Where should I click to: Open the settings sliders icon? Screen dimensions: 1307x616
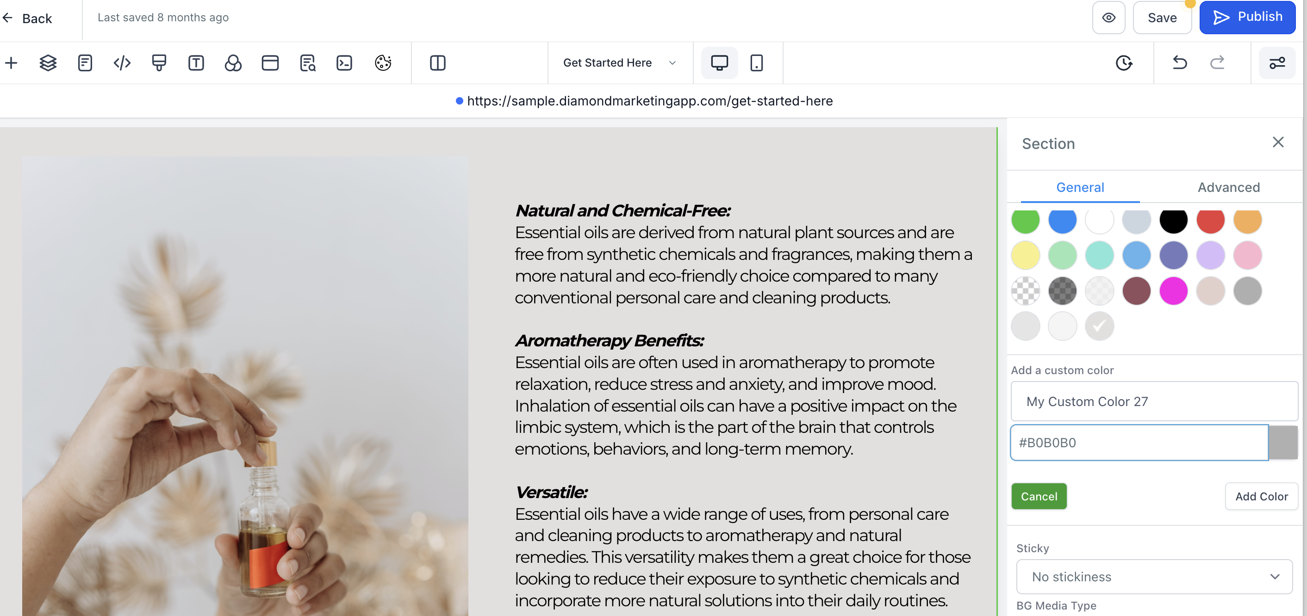tap(1277, 63)
